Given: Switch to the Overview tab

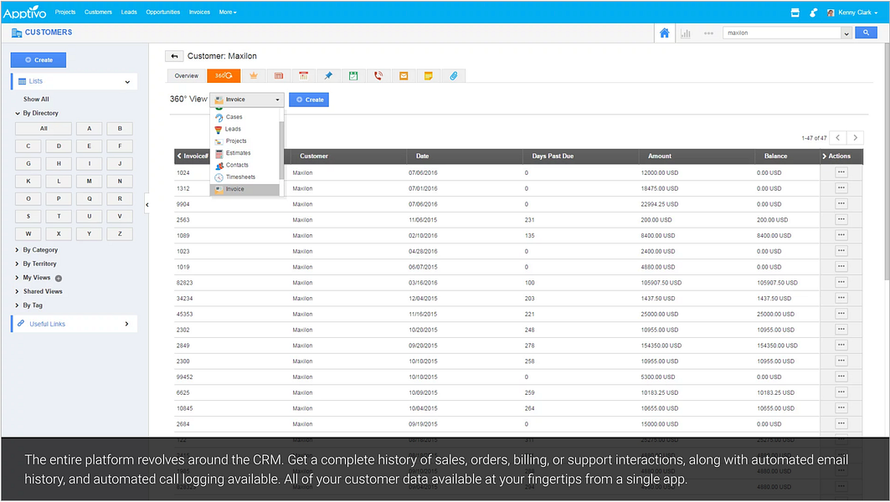Looking at the screenshot, I should coord(186,76).
